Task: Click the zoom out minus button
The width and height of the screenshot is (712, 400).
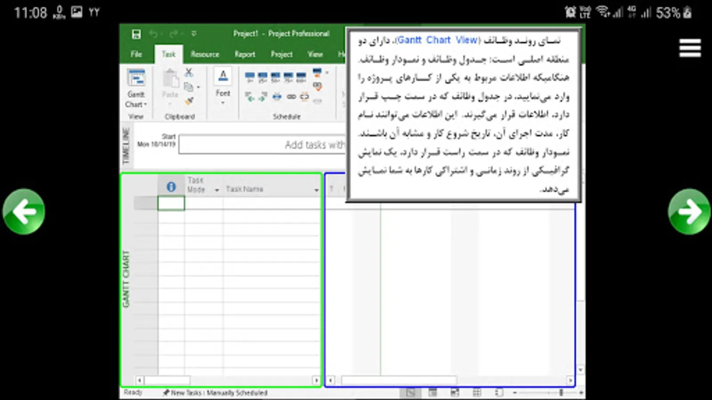Action: 515,393
